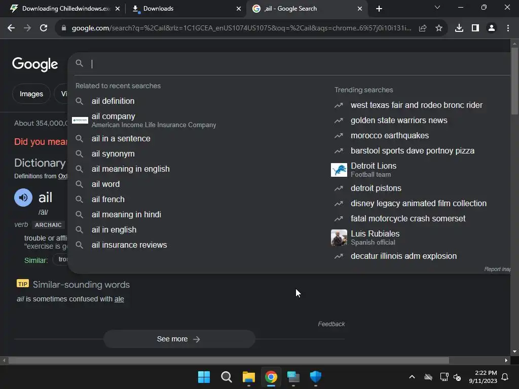The image size is (519, 389).
Task: Select the Images filter chip
Action: click(x=31, y=94)
